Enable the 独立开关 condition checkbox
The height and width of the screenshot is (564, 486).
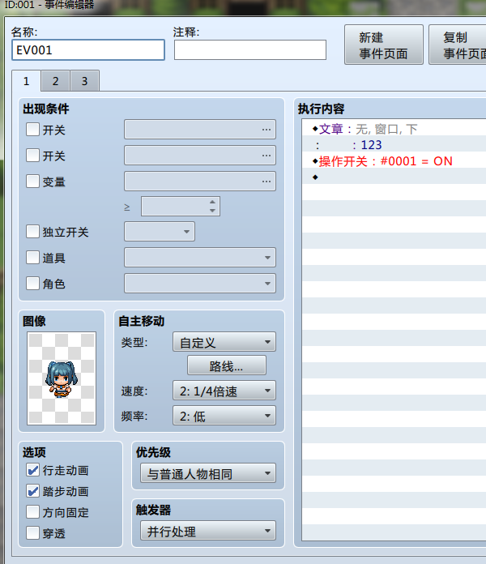(x=32, y=232)
